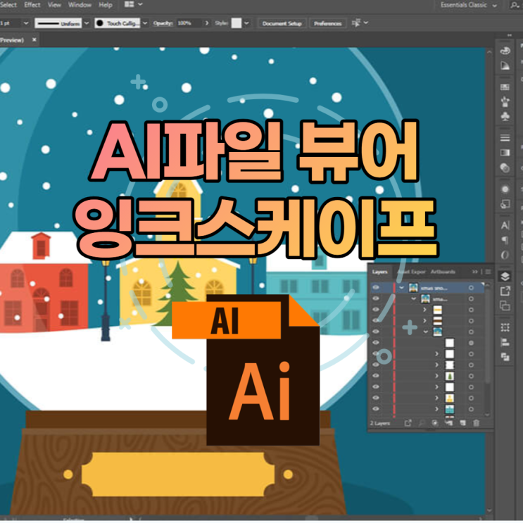Hide the yellow house thumbnail group

376,398
